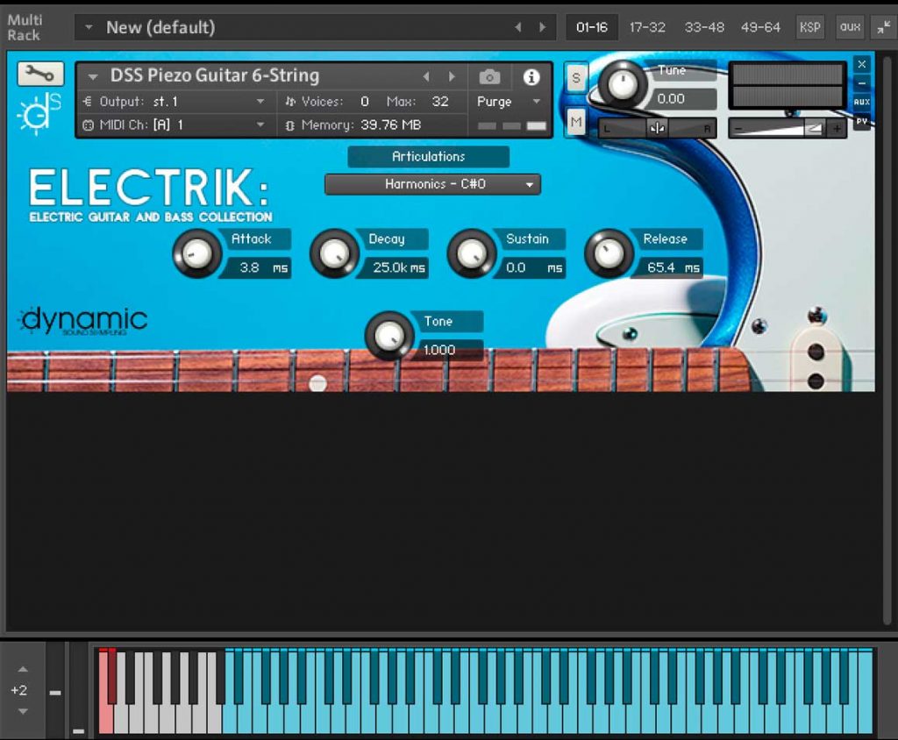The image size is (898, 740).
Task: Open the Purge dropdown menu
Action: pos(536,102)
